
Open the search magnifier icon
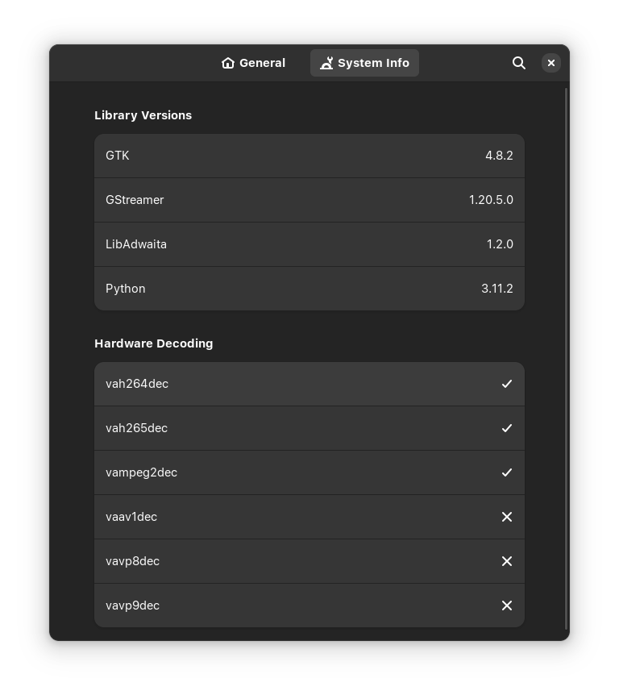(x=518, y=63)
